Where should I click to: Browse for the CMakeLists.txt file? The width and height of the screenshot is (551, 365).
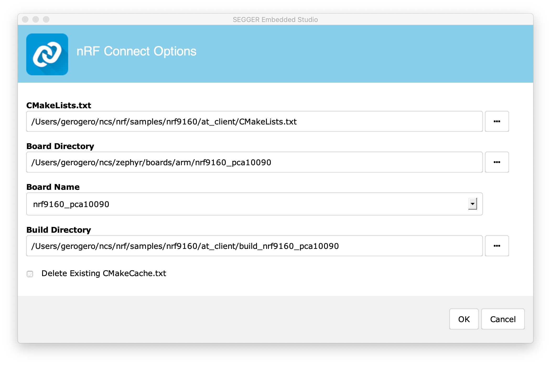click(497, 121)
